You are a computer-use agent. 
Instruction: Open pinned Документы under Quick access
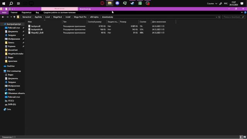13,32
